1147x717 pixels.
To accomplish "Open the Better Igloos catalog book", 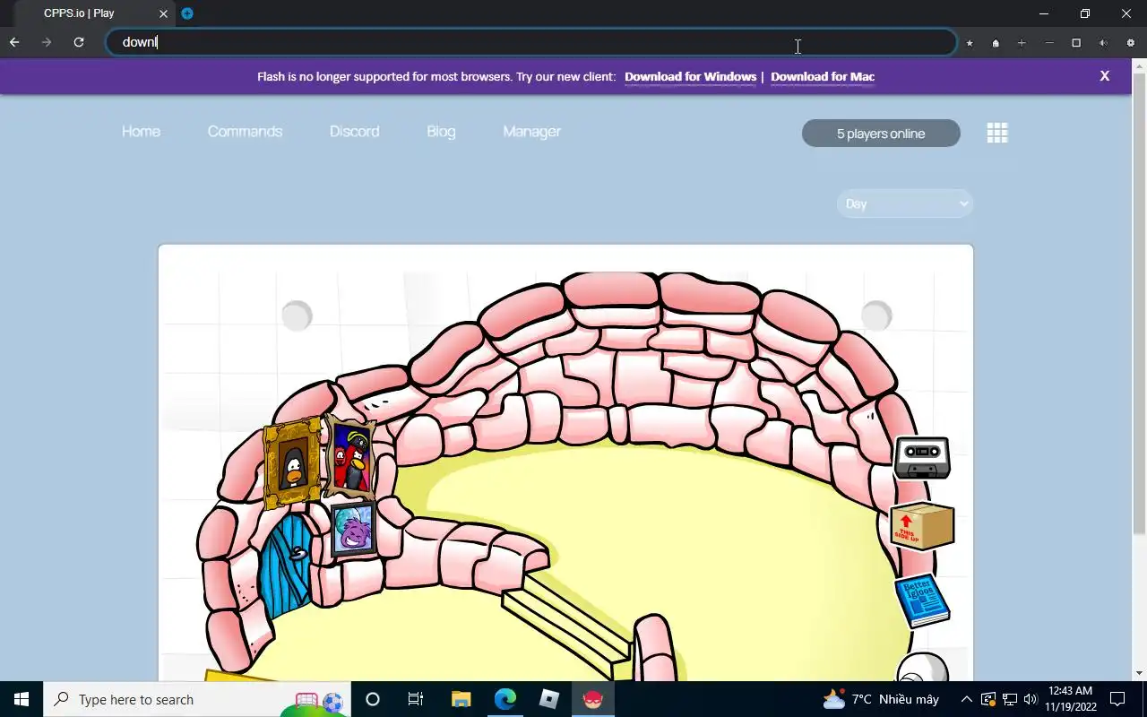I will 922,600.
